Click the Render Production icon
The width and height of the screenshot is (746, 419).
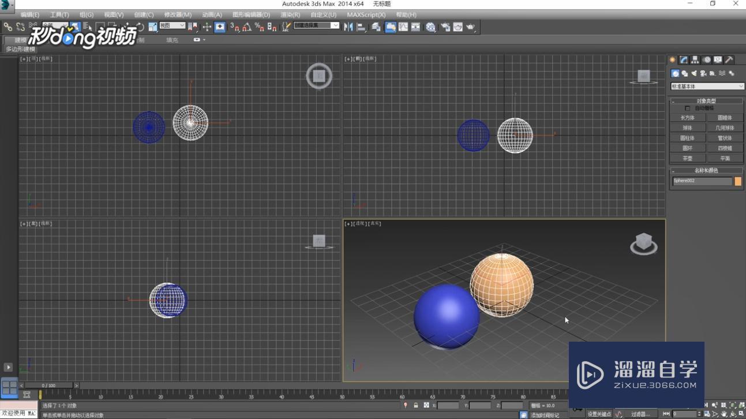[x=470, y=27]
